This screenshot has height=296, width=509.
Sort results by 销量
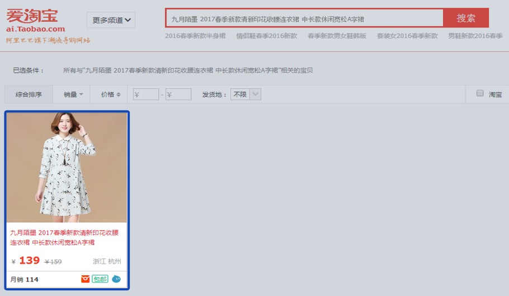pos(70,94)
